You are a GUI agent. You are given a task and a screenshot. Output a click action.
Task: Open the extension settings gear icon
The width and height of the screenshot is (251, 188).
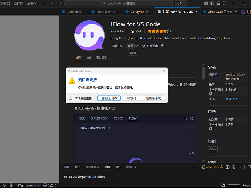(163, 46)
